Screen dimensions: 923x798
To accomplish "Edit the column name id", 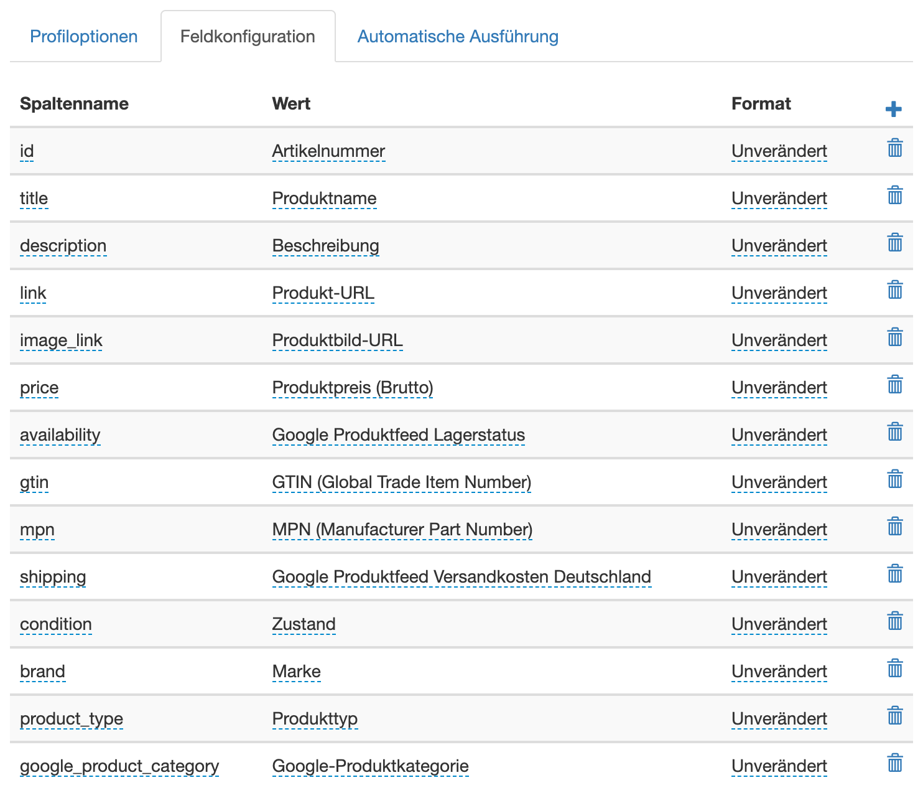I will click(x=27, y=151).
